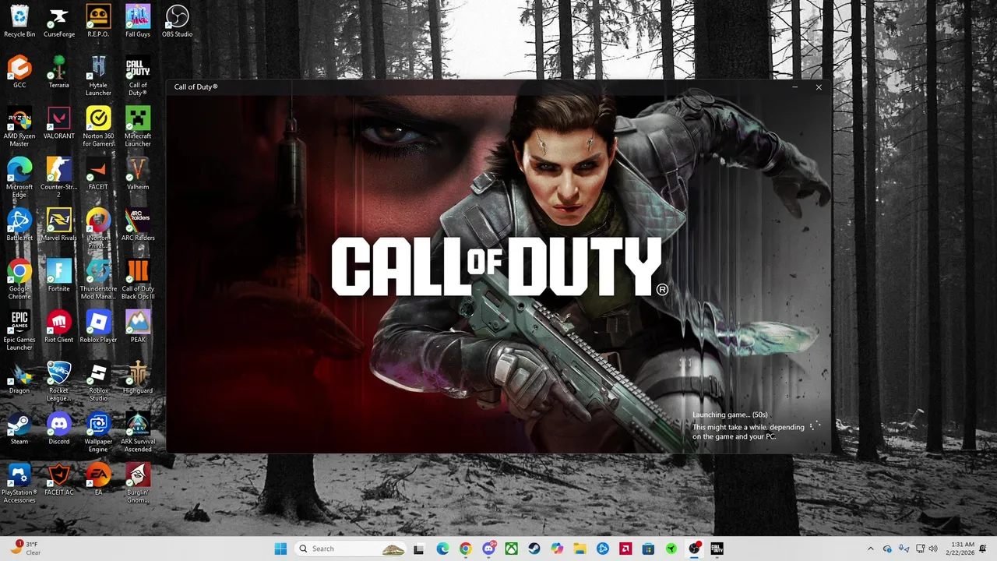Open Microsoft Edge from the taskbar
Image resolution: width=997 pixels, height=561 pixels.
click(x=442, y=549)
